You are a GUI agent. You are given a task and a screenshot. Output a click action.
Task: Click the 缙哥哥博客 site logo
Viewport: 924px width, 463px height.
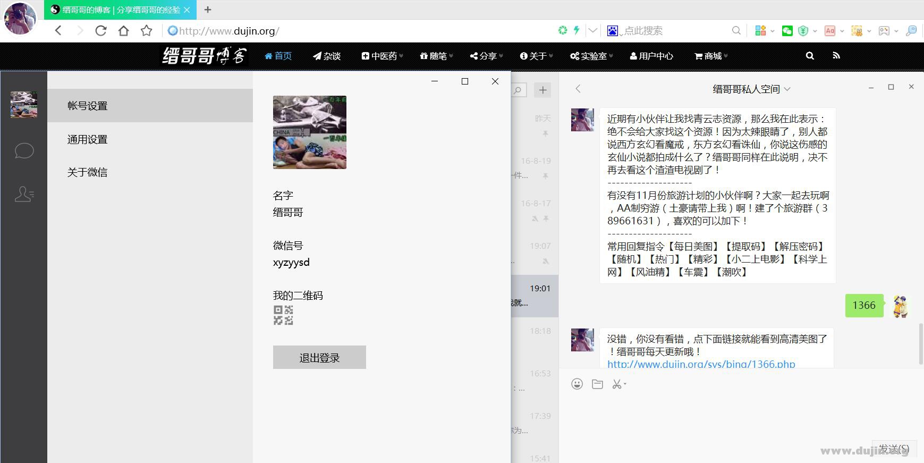pyautogui.click(x=205, y=55)
